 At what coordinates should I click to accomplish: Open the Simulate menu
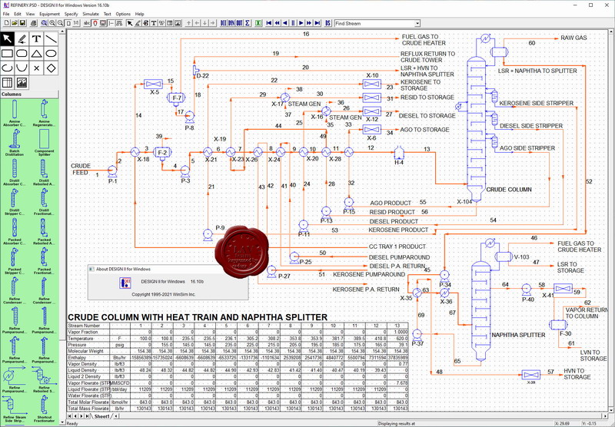click(91, 14)
